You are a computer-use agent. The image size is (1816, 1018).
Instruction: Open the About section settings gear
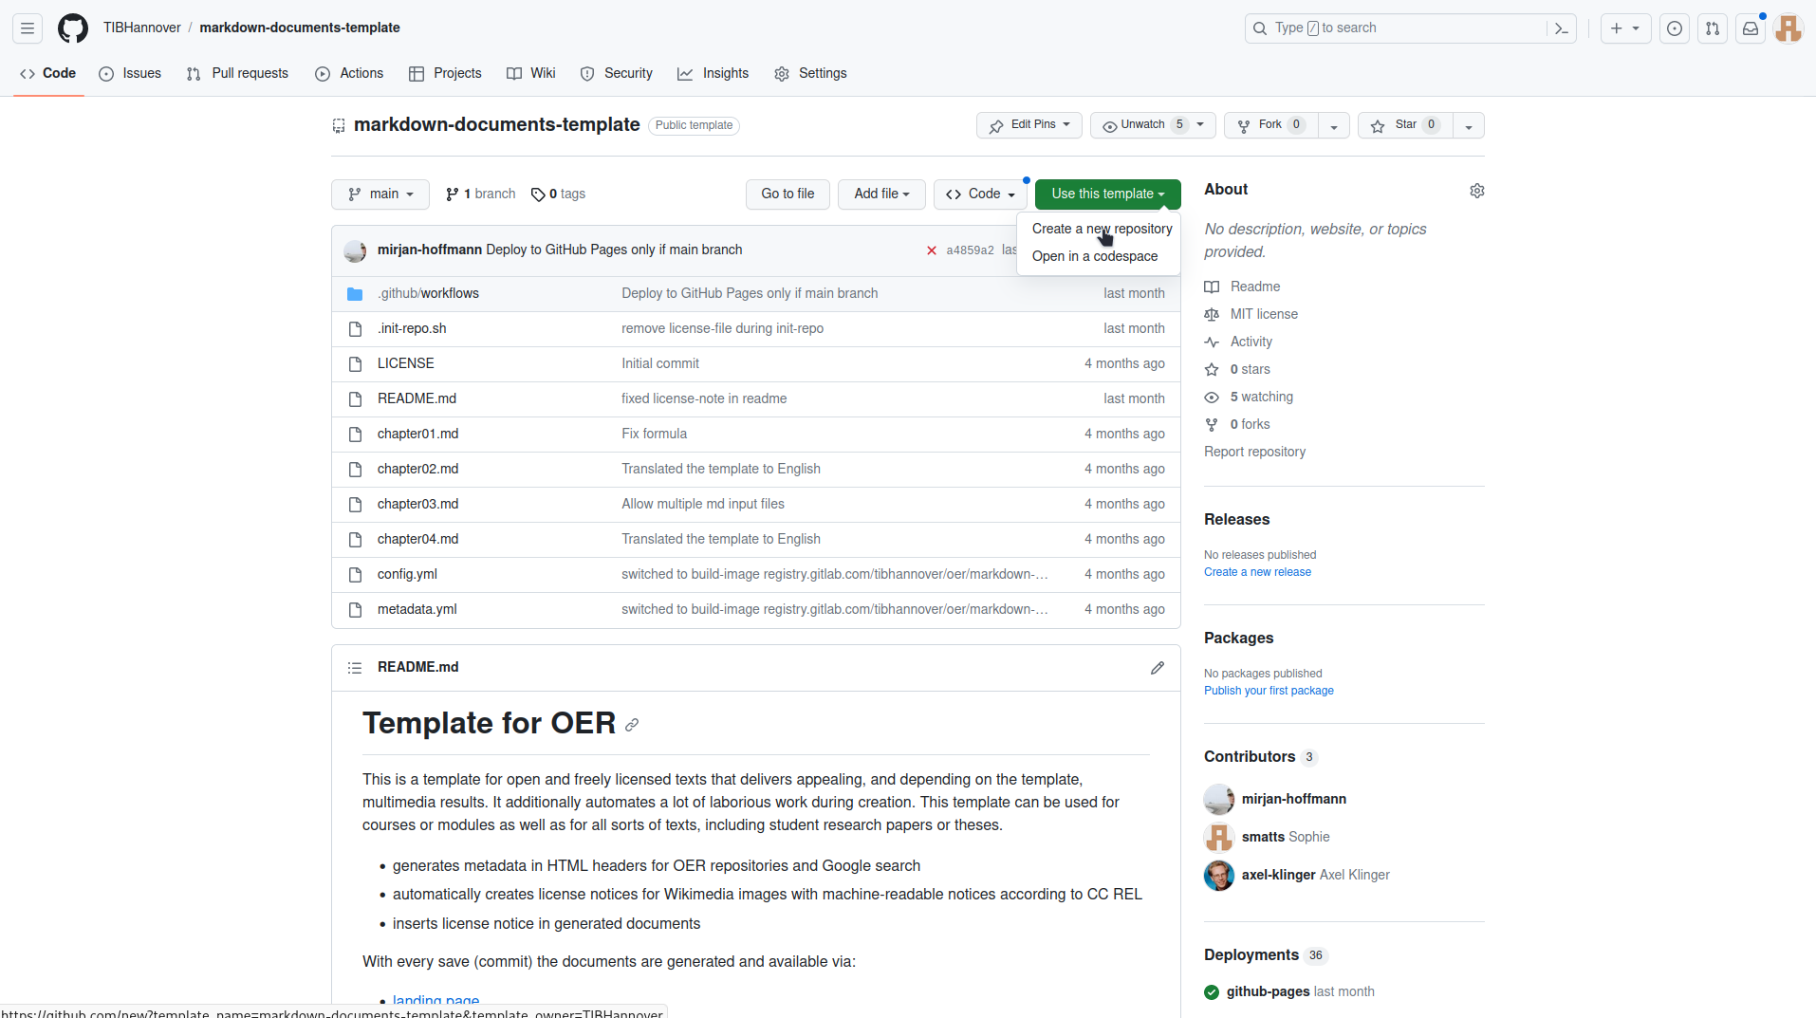click(1476, 190)
